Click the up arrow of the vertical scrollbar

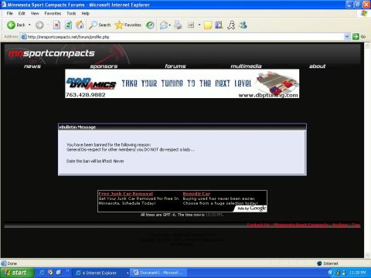(367, 46)
